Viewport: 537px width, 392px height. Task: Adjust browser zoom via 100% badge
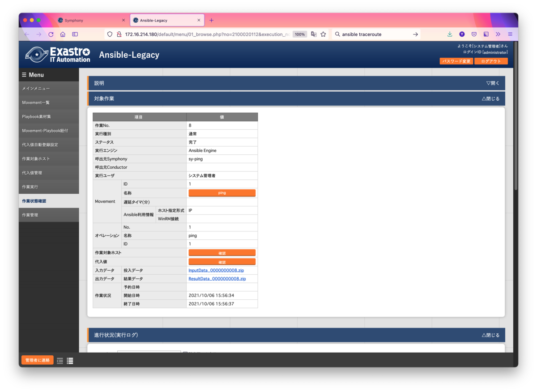pos(300,34)
